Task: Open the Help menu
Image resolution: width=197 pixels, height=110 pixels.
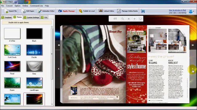Action: (47, 6)
